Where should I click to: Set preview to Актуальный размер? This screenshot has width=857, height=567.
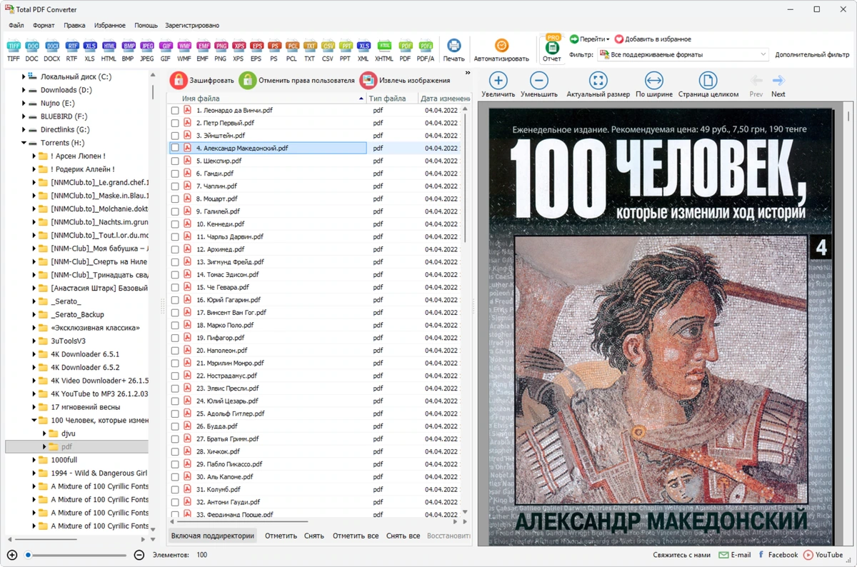click(598, 85)
